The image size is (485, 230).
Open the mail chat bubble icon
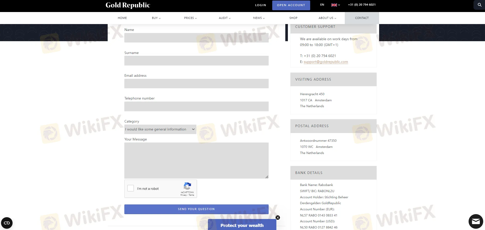pyautogui.click(x=476, y=221)
